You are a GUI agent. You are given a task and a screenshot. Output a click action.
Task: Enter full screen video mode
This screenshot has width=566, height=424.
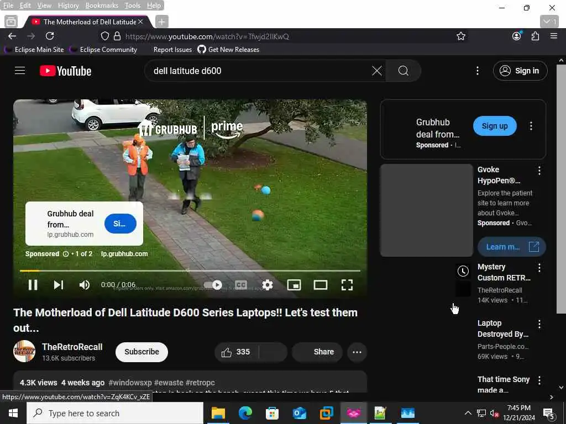[347, 285]
